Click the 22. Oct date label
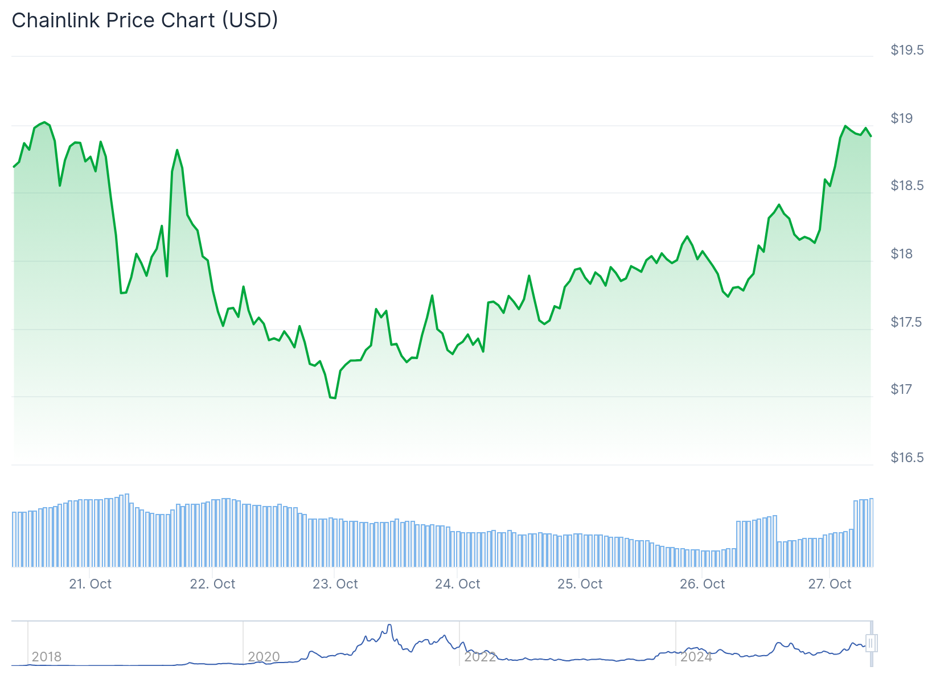The image size is (936, 683). coord(212,584)
